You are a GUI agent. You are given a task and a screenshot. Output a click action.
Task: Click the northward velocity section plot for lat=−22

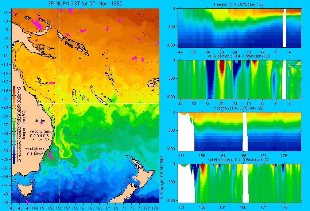[239, 183]
